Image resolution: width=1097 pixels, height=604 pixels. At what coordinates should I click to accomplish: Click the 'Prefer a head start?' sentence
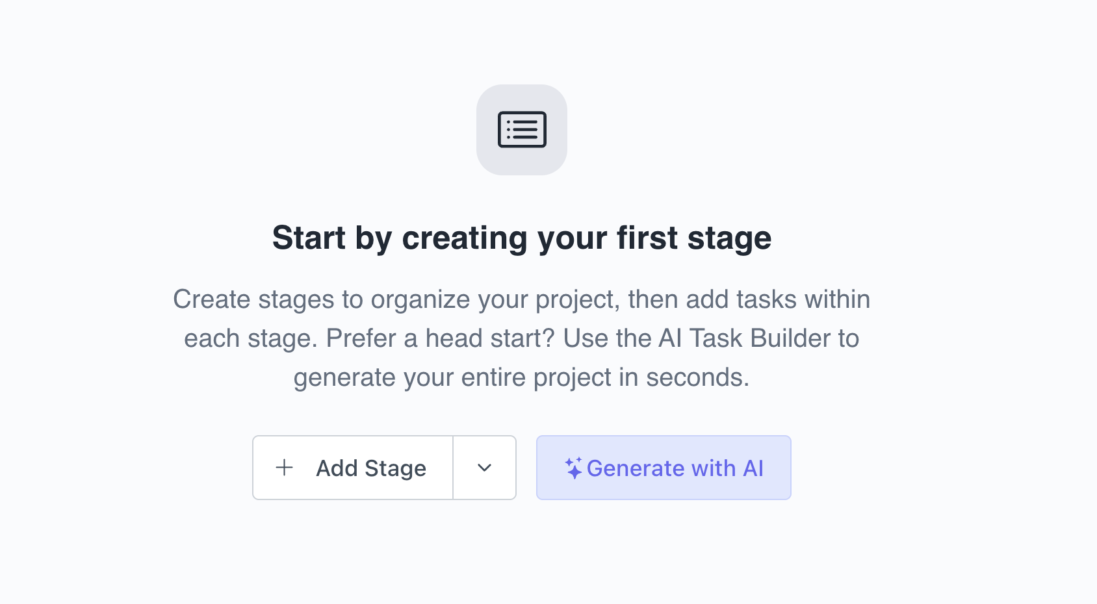[441, 338]
